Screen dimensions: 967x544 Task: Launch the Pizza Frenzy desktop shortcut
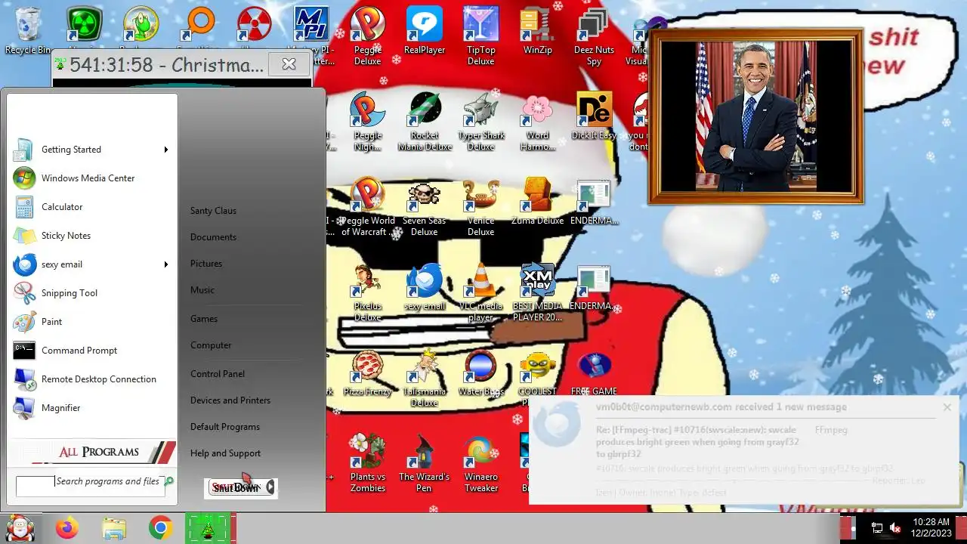pyautogui.click(x=368, y=373)
